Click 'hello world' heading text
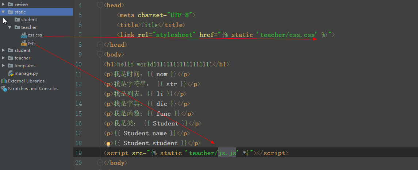The image size is (418, 170). 135,65
